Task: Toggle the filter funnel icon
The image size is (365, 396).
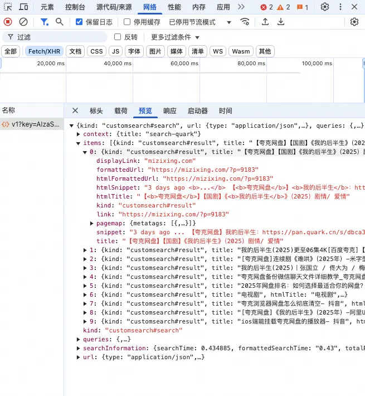Action: click(45, 22)
